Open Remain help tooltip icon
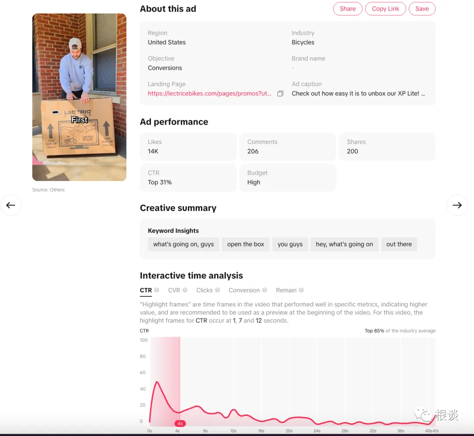The image size is (474, 436). click(x=301, y=290)
